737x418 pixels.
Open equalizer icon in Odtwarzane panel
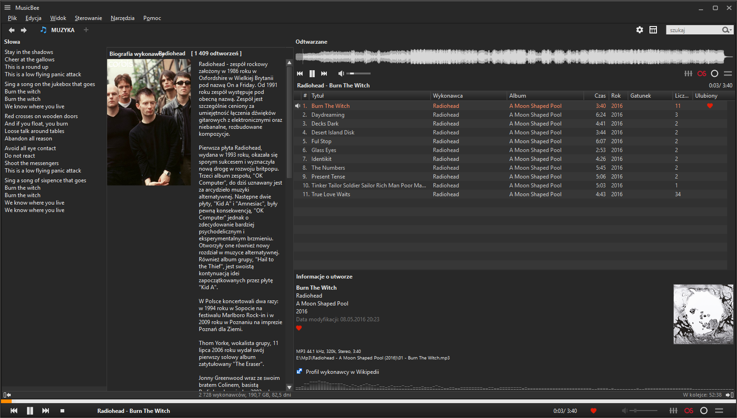(688, 73)
